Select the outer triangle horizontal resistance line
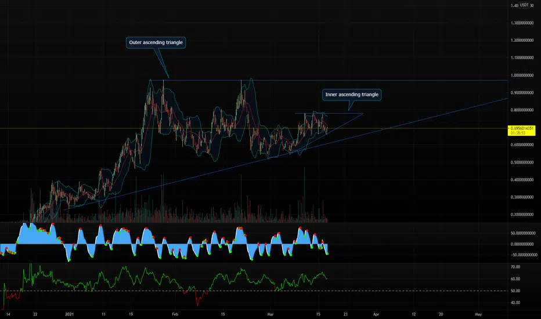This screenshot has width=541, height=319. (x=329, y=81)
